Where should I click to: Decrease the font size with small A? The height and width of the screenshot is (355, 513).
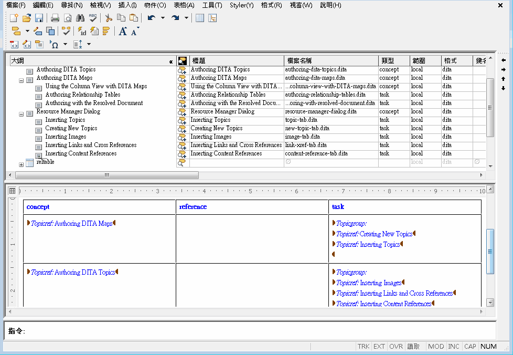pyautogui.click(x=134, y=32)
